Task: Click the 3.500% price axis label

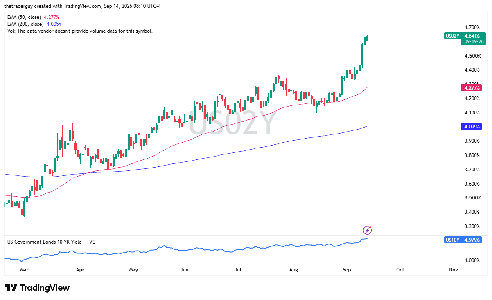Action: coord(472,198)
